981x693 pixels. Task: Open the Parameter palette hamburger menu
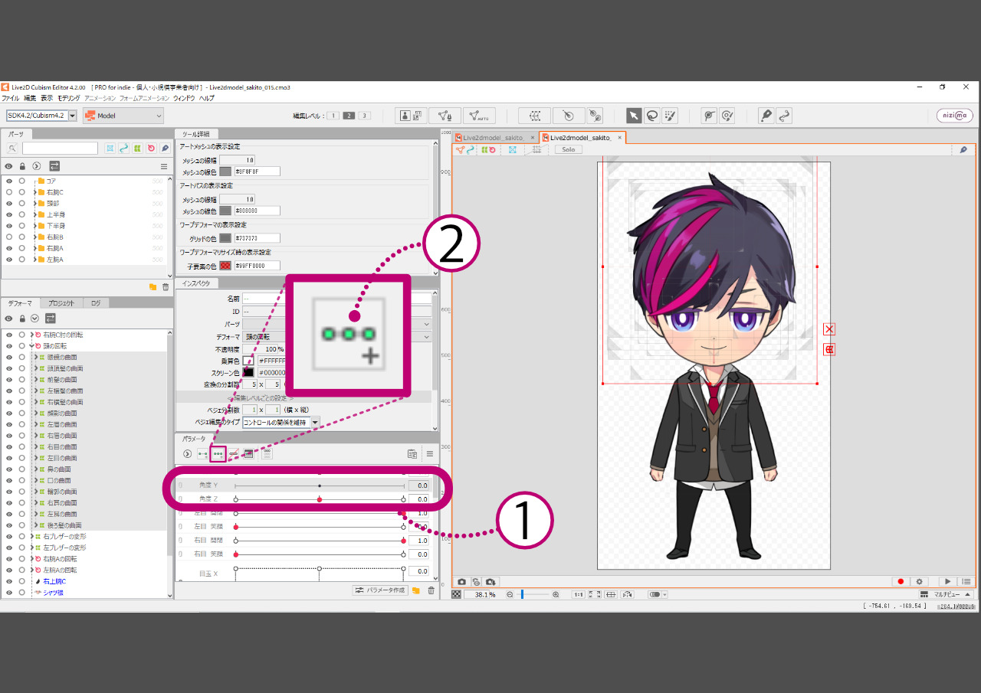pyautogui.click(x=430, y=453)
